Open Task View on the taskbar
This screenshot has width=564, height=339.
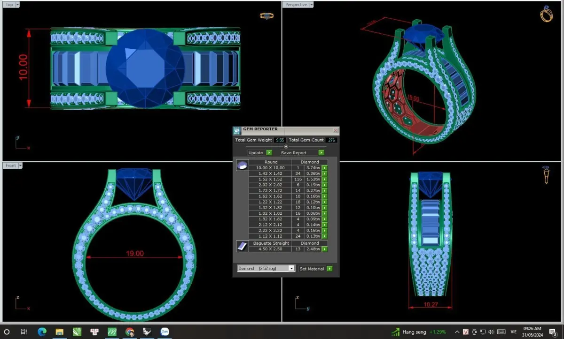click(24, 331)
